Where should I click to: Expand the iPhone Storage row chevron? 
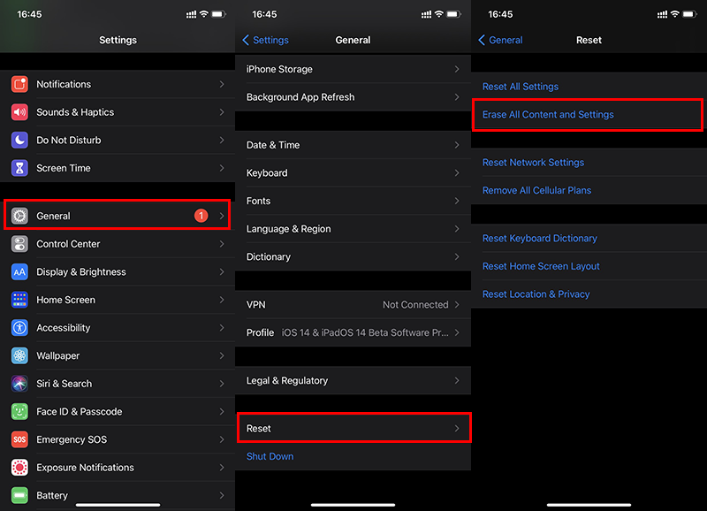pos(457,69)
